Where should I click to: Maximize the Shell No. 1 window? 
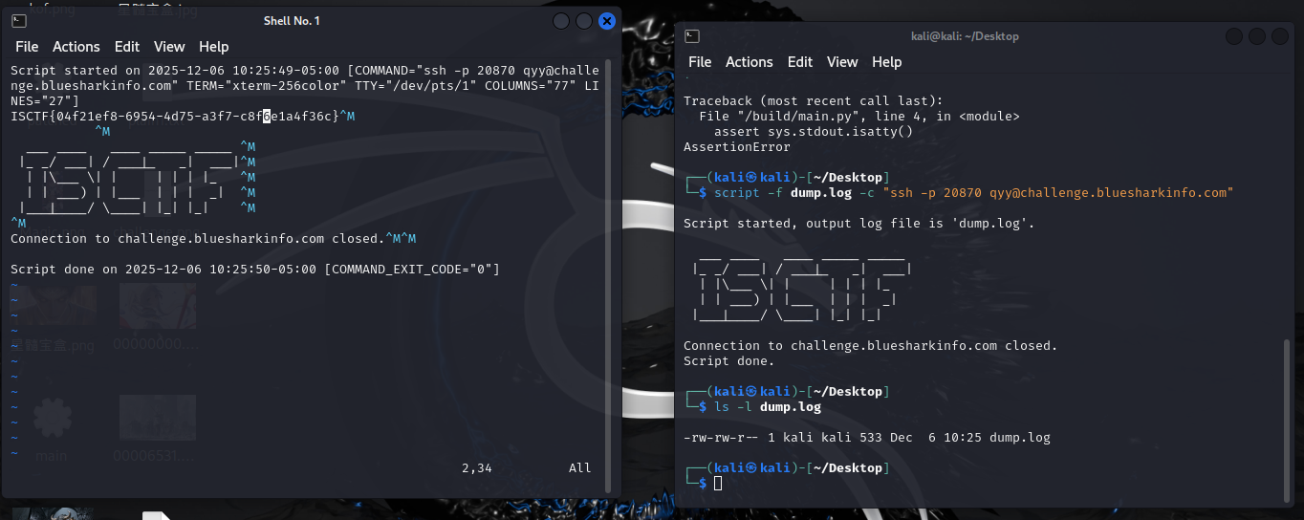pos(583,21)
